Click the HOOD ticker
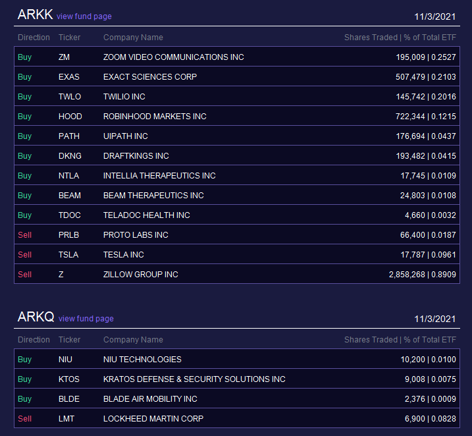 [x=70, y=116]
